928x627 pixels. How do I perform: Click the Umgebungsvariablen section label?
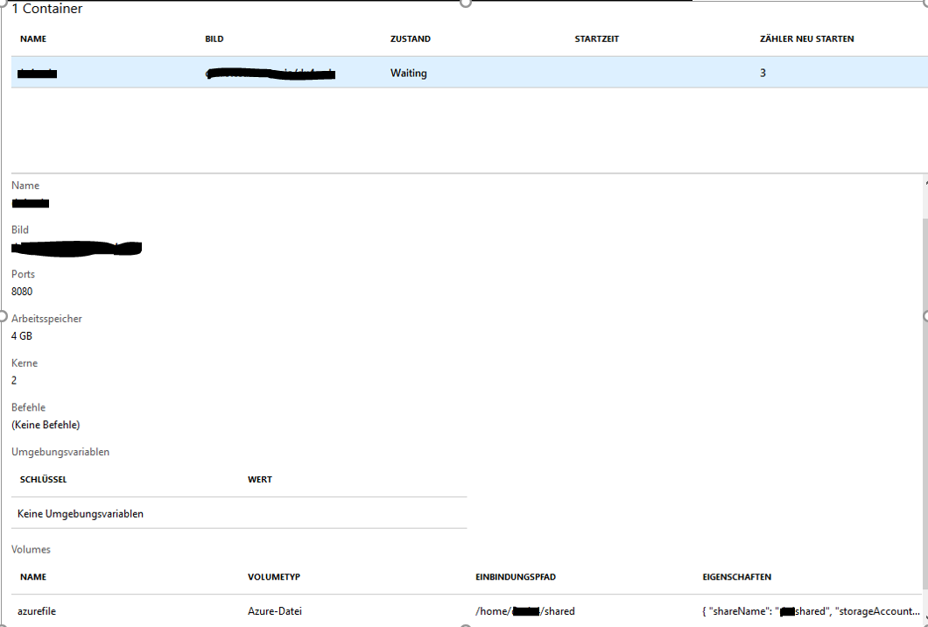(60, 452)
